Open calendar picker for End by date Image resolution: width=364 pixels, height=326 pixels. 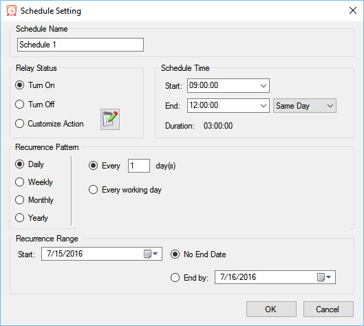click(x=324, y=277)
